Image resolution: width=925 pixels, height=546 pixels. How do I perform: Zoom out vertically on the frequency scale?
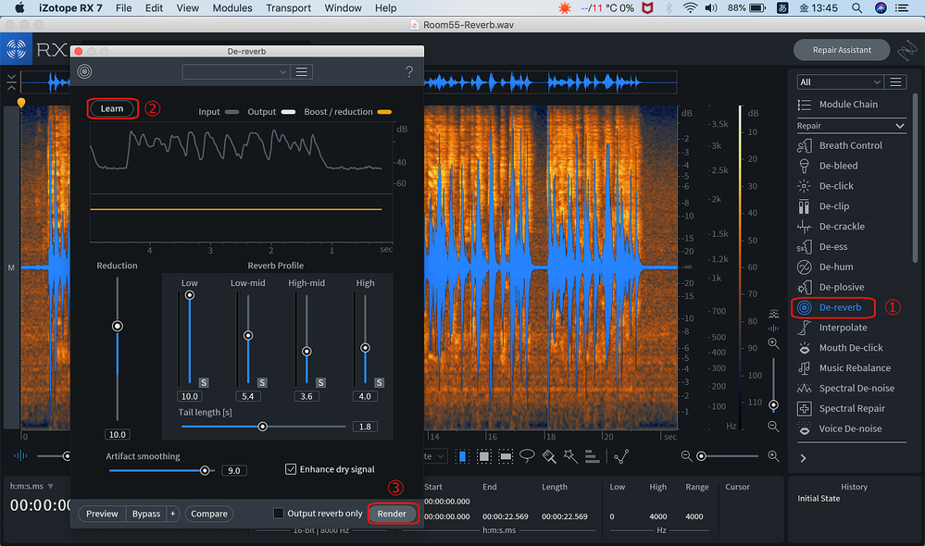coord(773,427)
